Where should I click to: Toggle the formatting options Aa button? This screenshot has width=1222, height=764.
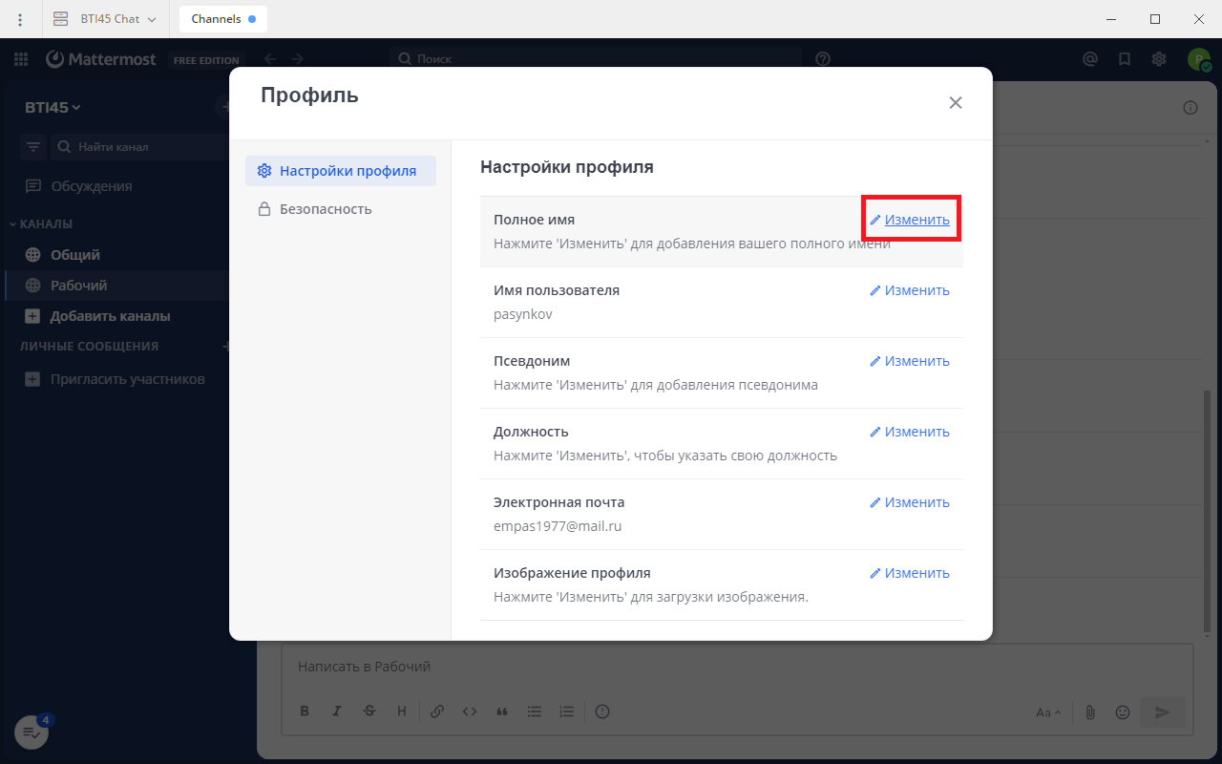coord(1047,712)
